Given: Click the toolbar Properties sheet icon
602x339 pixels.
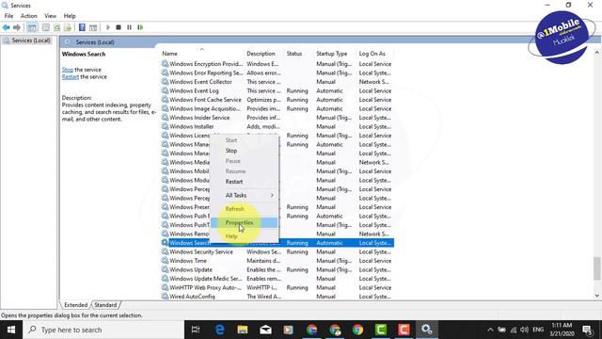Looking at the screenshot, I should (46, 27).
